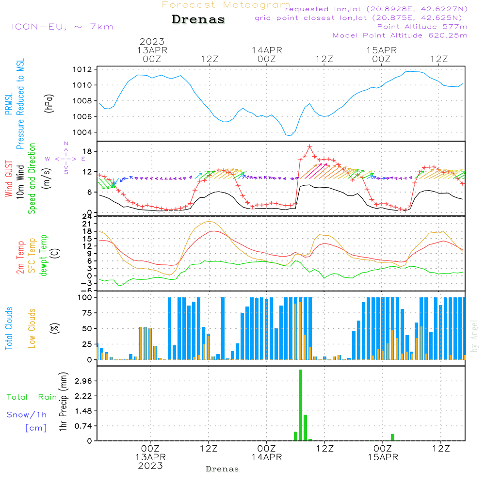
Task: Click the requested lon,lat coordinates text
Action: [x=376, y=9]
